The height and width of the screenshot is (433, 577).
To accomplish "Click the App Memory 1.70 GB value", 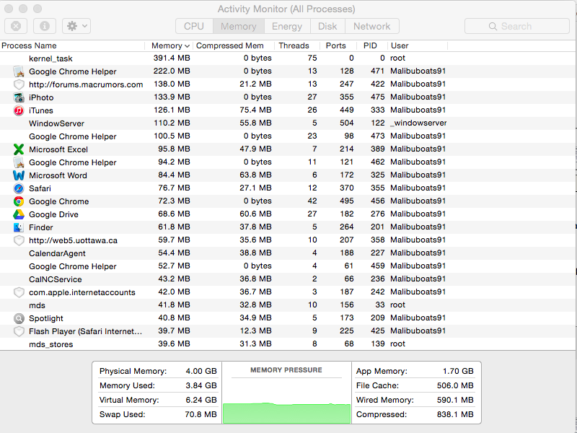I will click(458, 371).
